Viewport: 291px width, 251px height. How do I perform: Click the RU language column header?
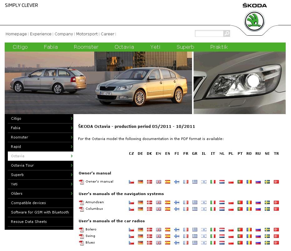[x=258, y=153]
